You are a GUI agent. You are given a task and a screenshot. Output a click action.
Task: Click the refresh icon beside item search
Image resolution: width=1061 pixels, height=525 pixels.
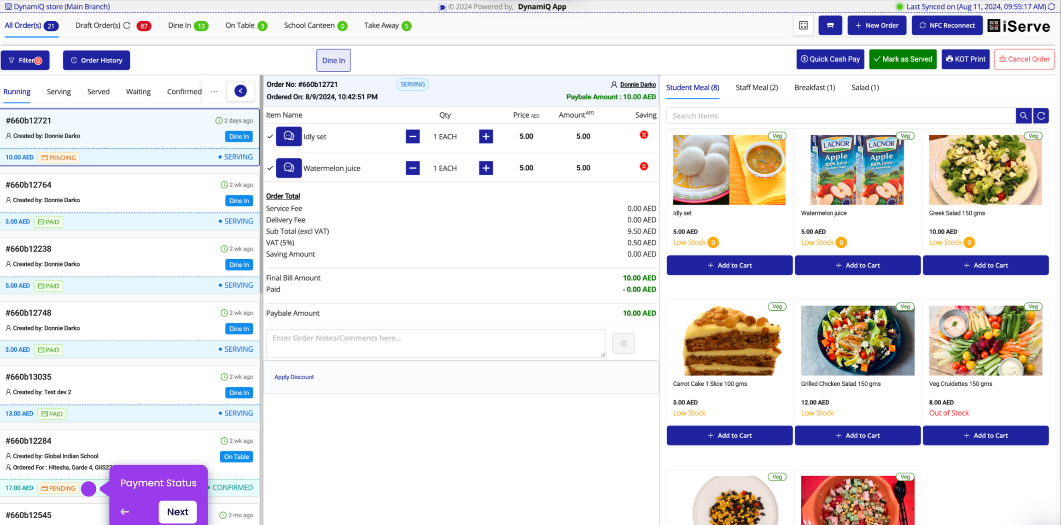coord(1041,116)
